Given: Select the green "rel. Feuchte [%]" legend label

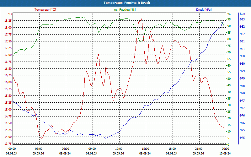Looking at the screenshot, I should point(125,10).
